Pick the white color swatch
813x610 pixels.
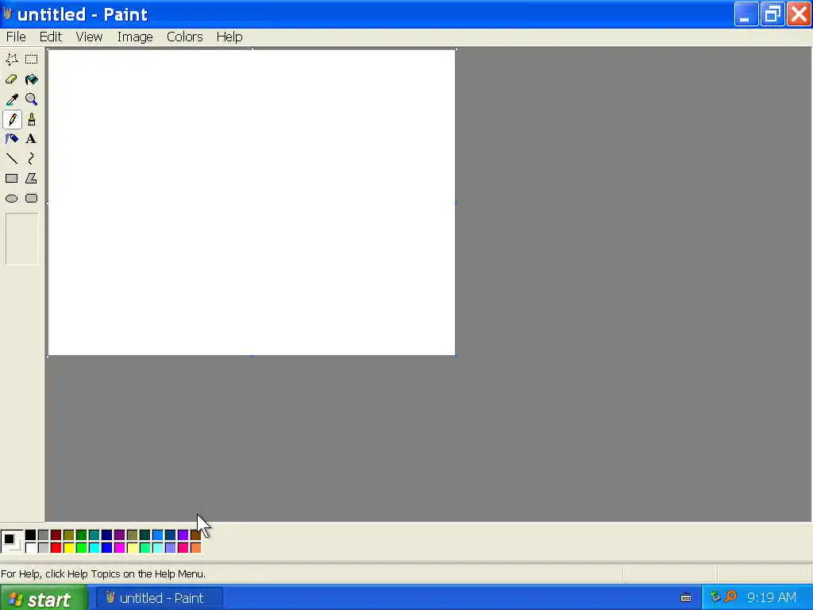[x=31, y=548]
